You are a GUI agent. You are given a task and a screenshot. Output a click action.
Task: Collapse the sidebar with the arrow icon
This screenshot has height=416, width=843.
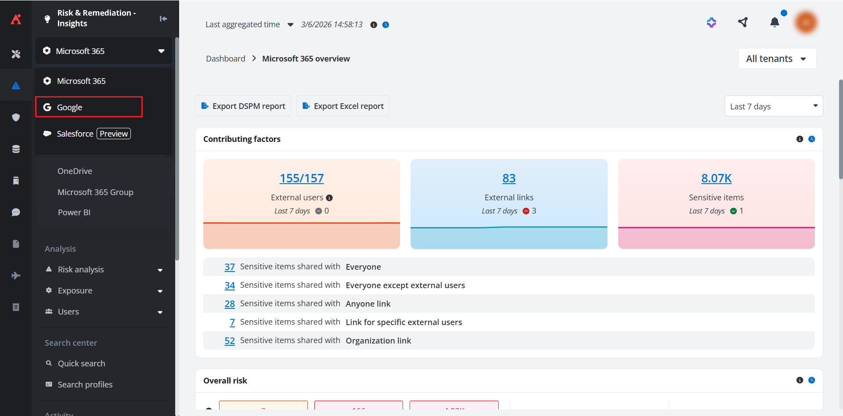tap(163, 18)
